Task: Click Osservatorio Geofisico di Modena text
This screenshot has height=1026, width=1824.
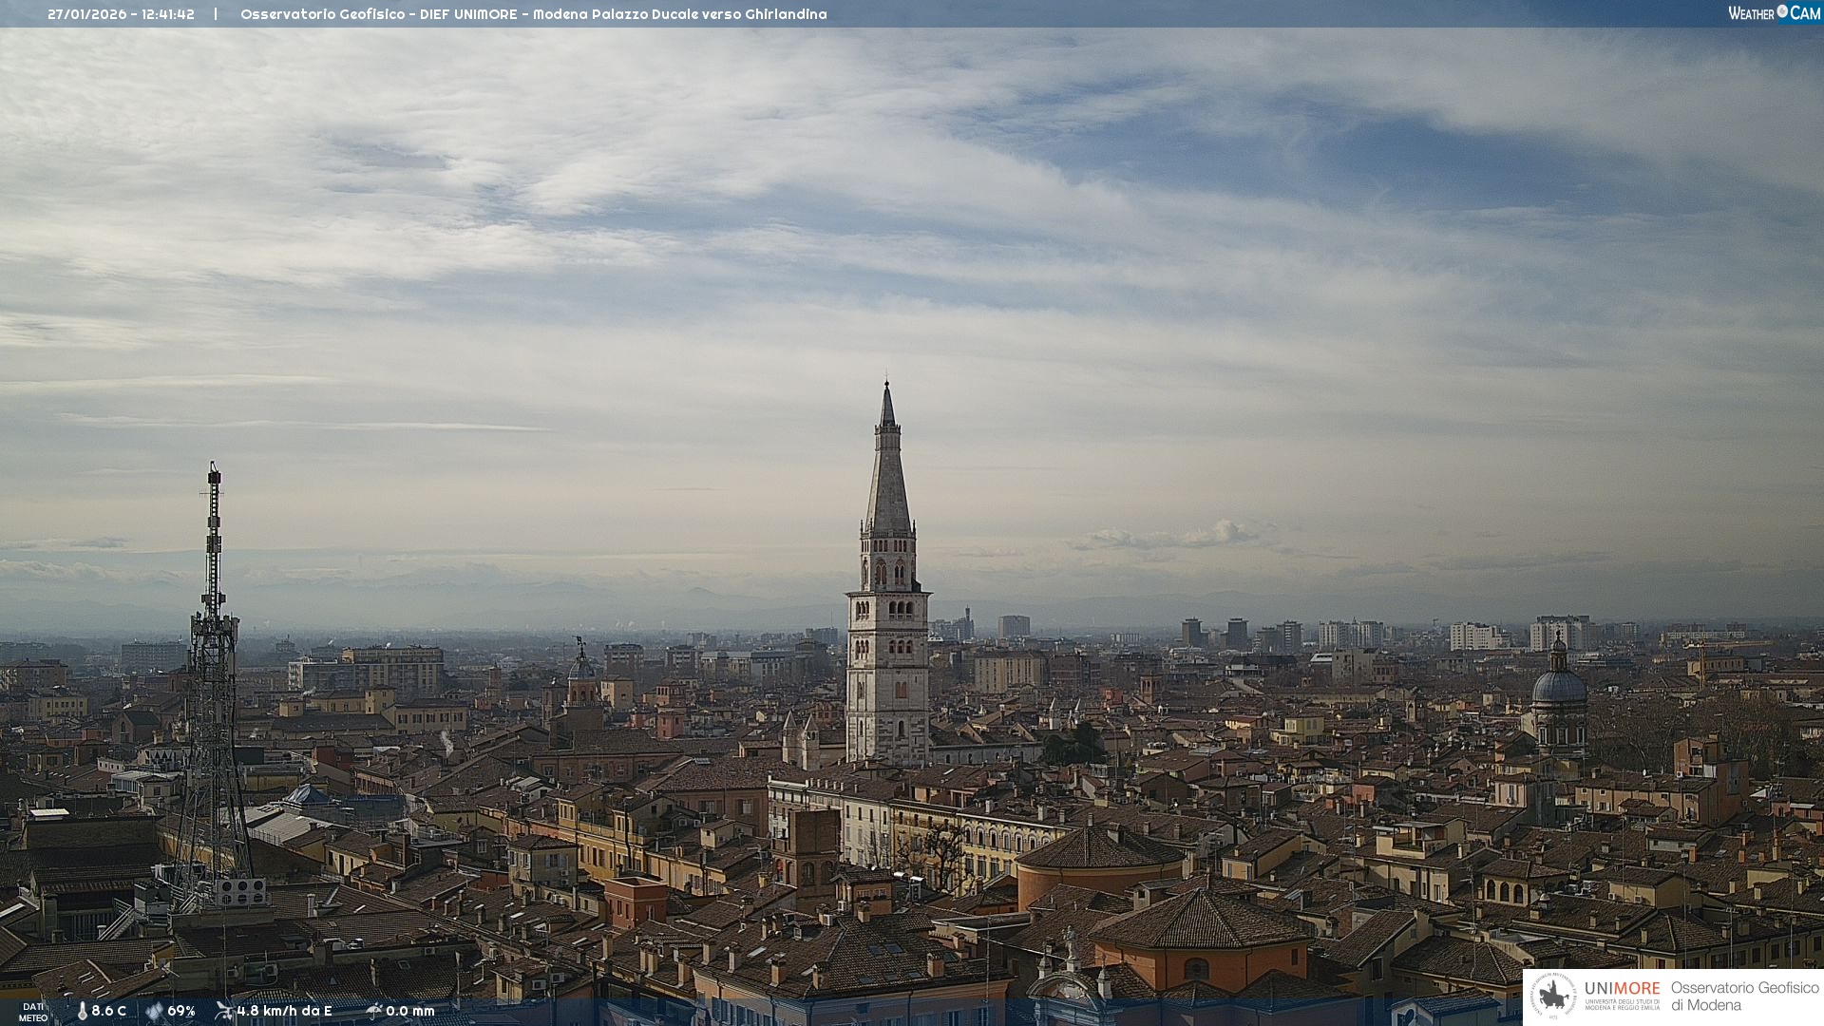Action: [1744, 997]
